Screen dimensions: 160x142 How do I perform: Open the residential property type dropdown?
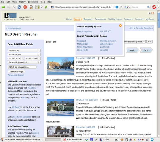pos(24,50)
